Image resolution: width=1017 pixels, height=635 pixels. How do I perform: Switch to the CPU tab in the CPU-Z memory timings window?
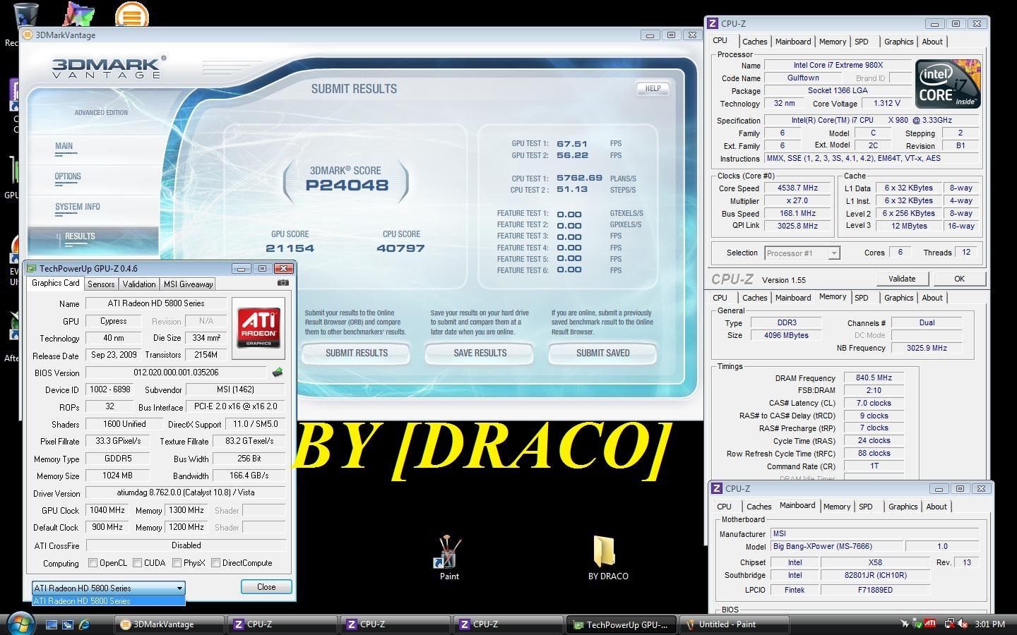(x=720, y=298)
